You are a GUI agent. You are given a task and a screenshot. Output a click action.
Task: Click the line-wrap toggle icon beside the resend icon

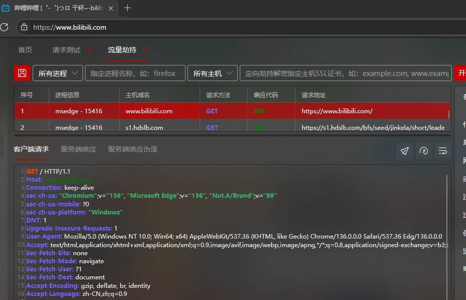(442, 151)
